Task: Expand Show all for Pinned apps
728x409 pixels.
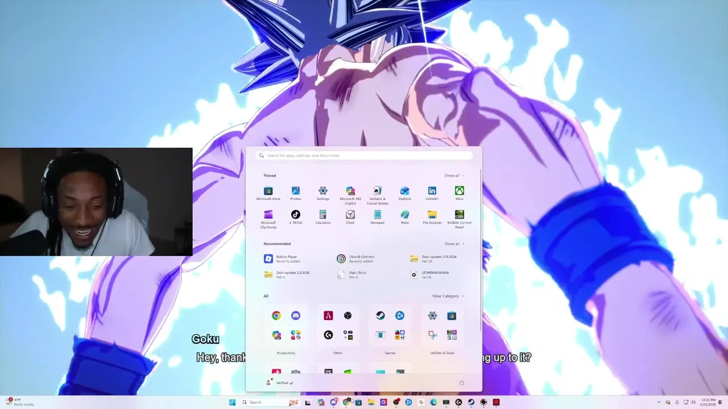Action: 454,176
